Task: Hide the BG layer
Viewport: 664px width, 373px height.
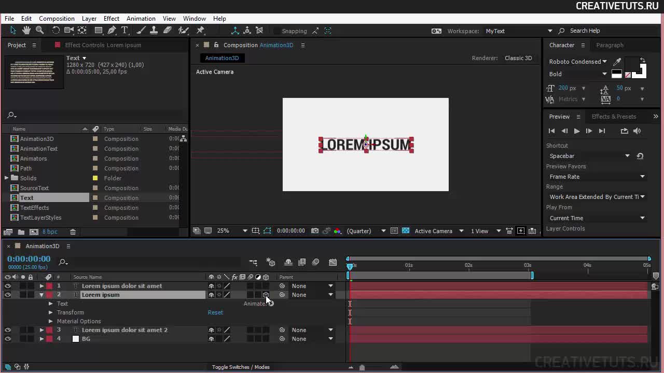Action: [x=8, y=339]
